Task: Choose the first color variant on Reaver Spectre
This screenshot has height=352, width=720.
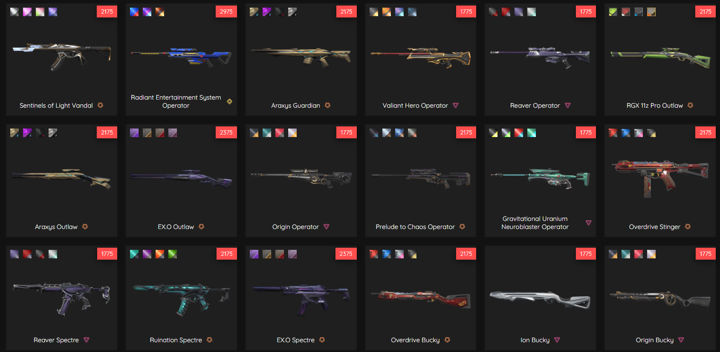Action: (14, 254)
